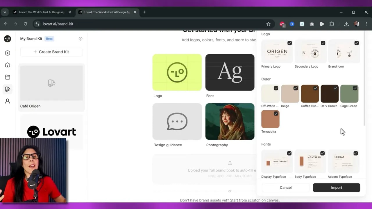Uncheck the Body Typeface checkbox
Screen dimensions: 372x209
322,153
